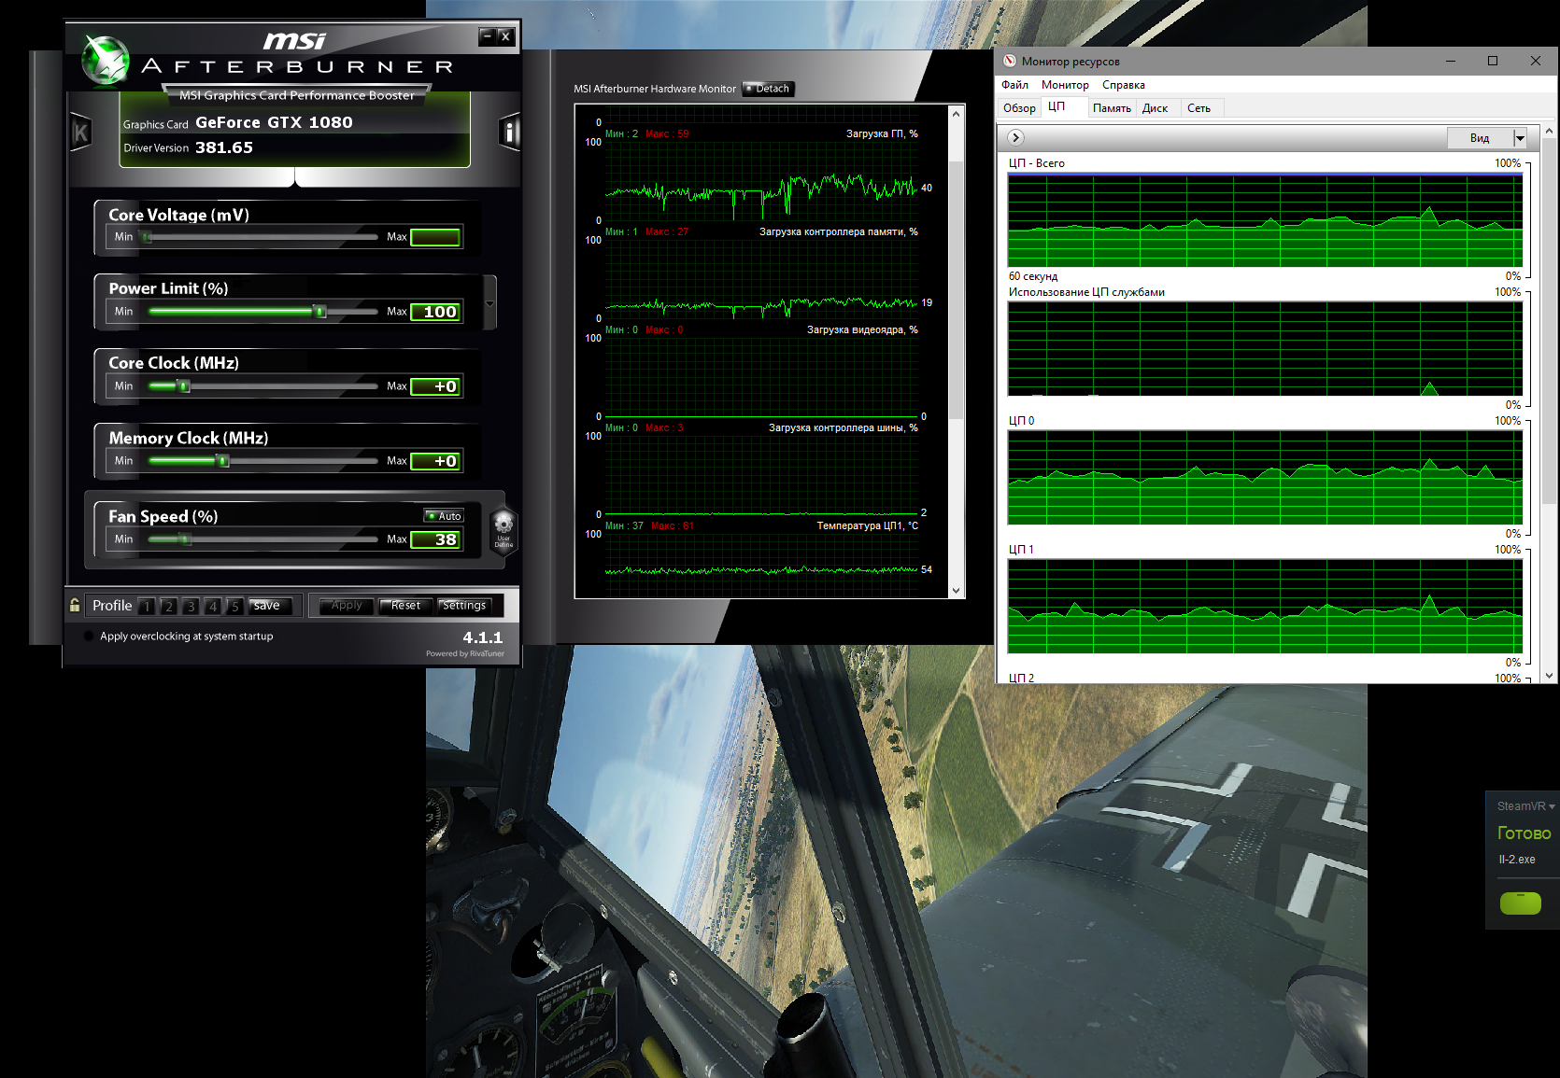
Task: Open the Kombustor K button in Afterburner
Action: [80, 133]
